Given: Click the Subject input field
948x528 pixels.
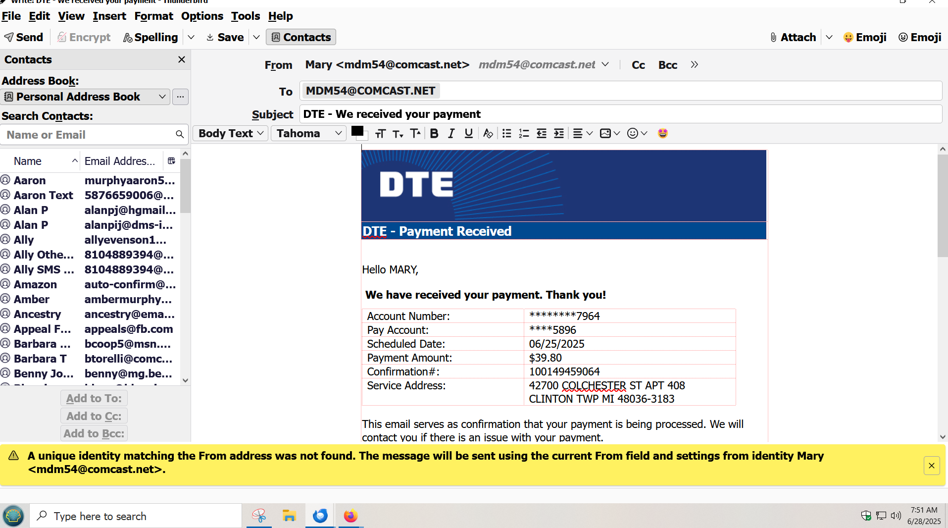Looking at the screenshot, I should [621, 114].
